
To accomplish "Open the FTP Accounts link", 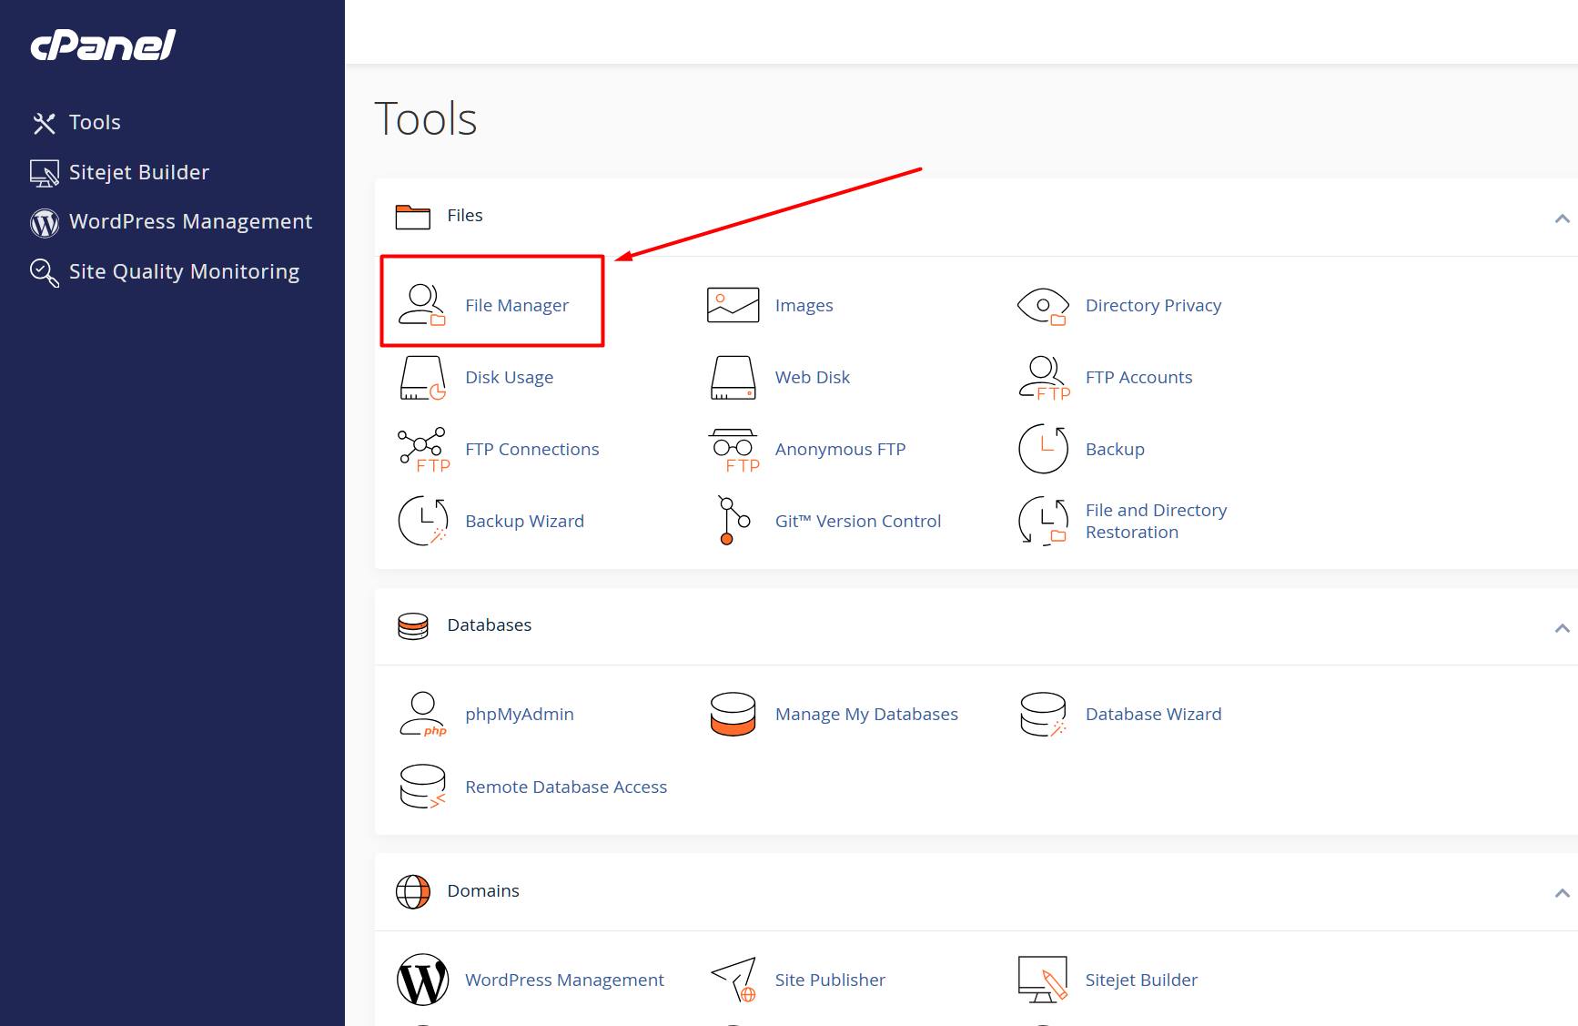I will pos(1138,378).
